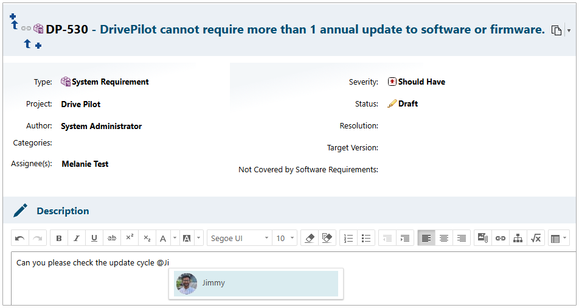Expand the insert table dropdown

pos(565,238)
